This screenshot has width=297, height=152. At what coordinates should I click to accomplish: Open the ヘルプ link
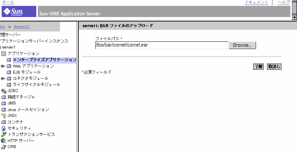click(284, 2)
